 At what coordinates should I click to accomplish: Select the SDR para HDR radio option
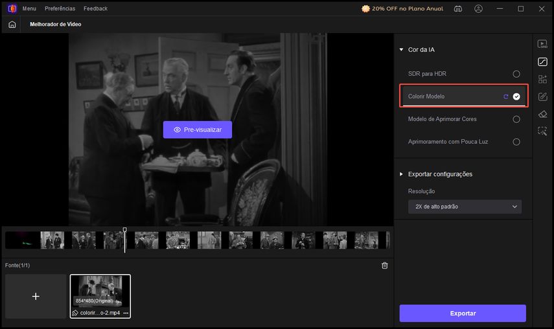pos(516,74)
